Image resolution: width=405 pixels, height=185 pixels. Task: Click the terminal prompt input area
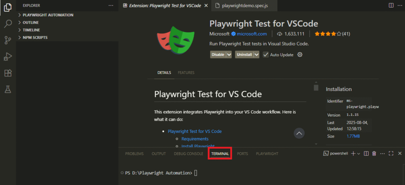coord(195,173)
